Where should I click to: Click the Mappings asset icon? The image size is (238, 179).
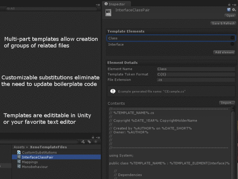19,162
